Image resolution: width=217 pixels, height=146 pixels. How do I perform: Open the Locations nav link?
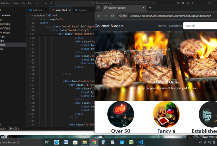175,26
